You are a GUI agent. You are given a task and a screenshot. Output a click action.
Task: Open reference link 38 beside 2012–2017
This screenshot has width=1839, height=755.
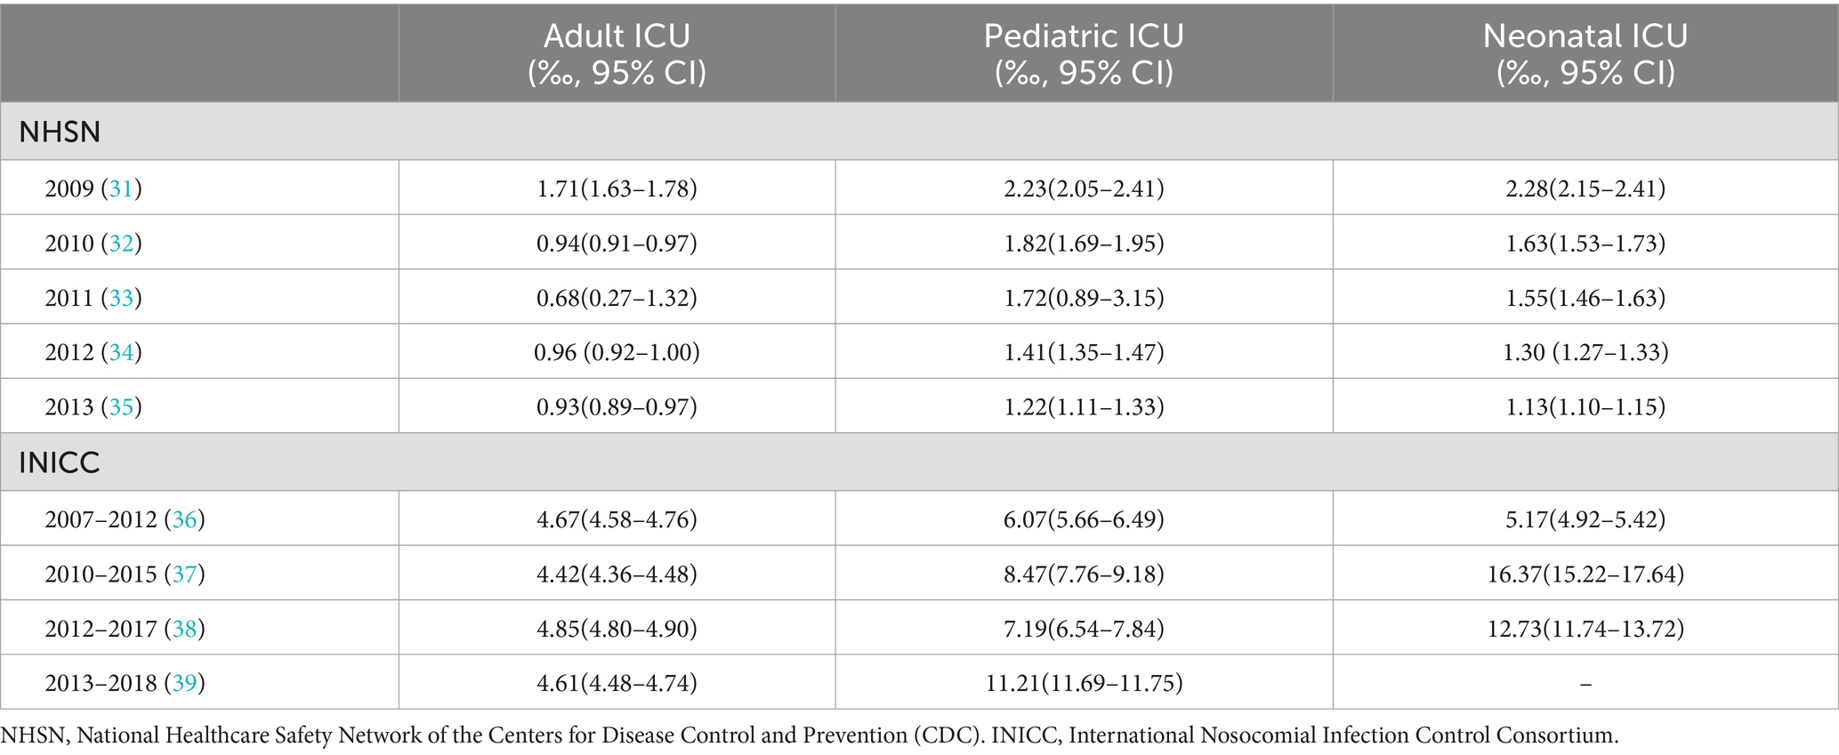[184, 629]
